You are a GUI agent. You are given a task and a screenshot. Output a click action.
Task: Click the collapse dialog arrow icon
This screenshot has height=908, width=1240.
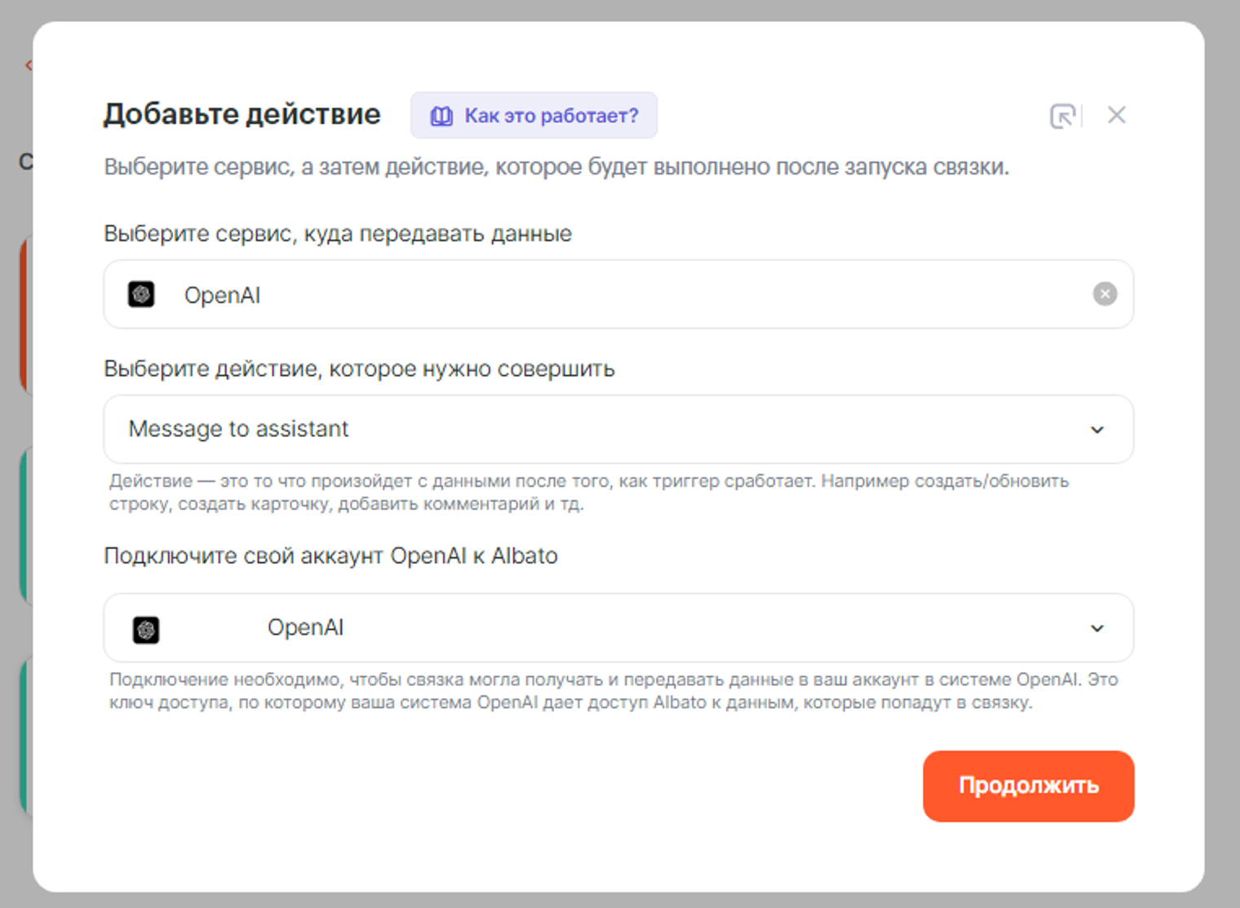(x=1062, y=116)
